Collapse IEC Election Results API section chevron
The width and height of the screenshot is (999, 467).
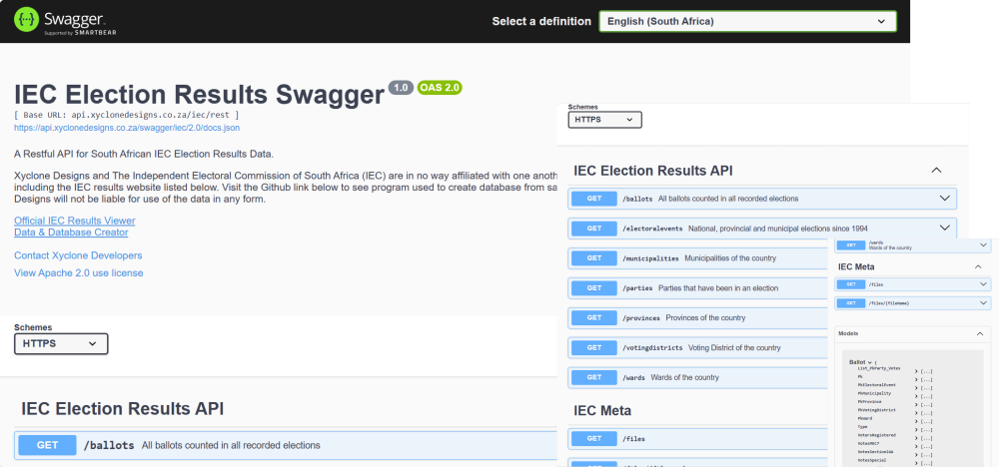pyautogui.click(x=936, y=171)
